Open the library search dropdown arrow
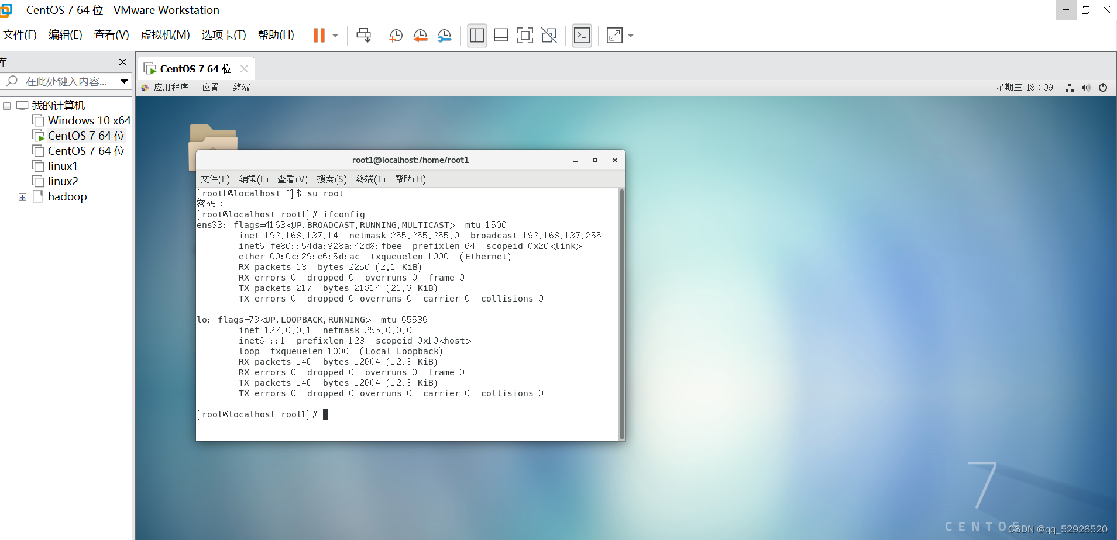This screenshot has height=540, width=1117. pyautogui.click(x=124, y=81)
